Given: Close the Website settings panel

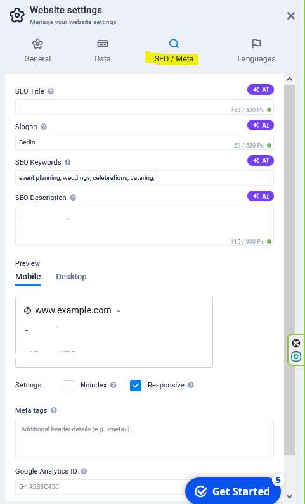Looking at the screenshot, I should [291, 16].
